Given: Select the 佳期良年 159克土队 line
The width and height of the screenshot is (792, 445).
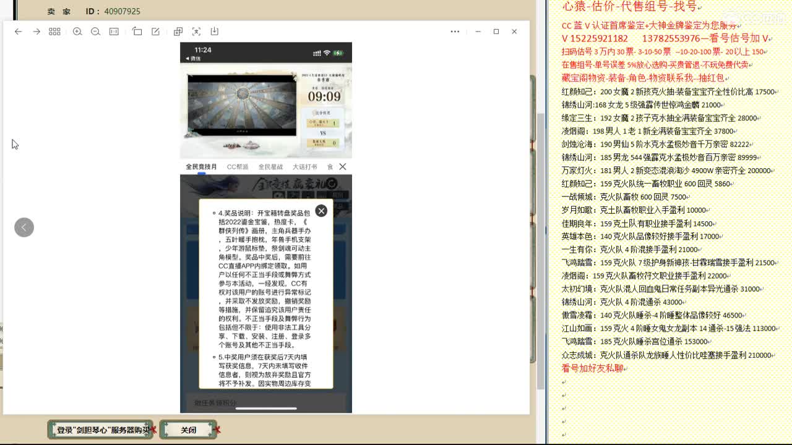Looking at the screenshot, I should point(637,223).
